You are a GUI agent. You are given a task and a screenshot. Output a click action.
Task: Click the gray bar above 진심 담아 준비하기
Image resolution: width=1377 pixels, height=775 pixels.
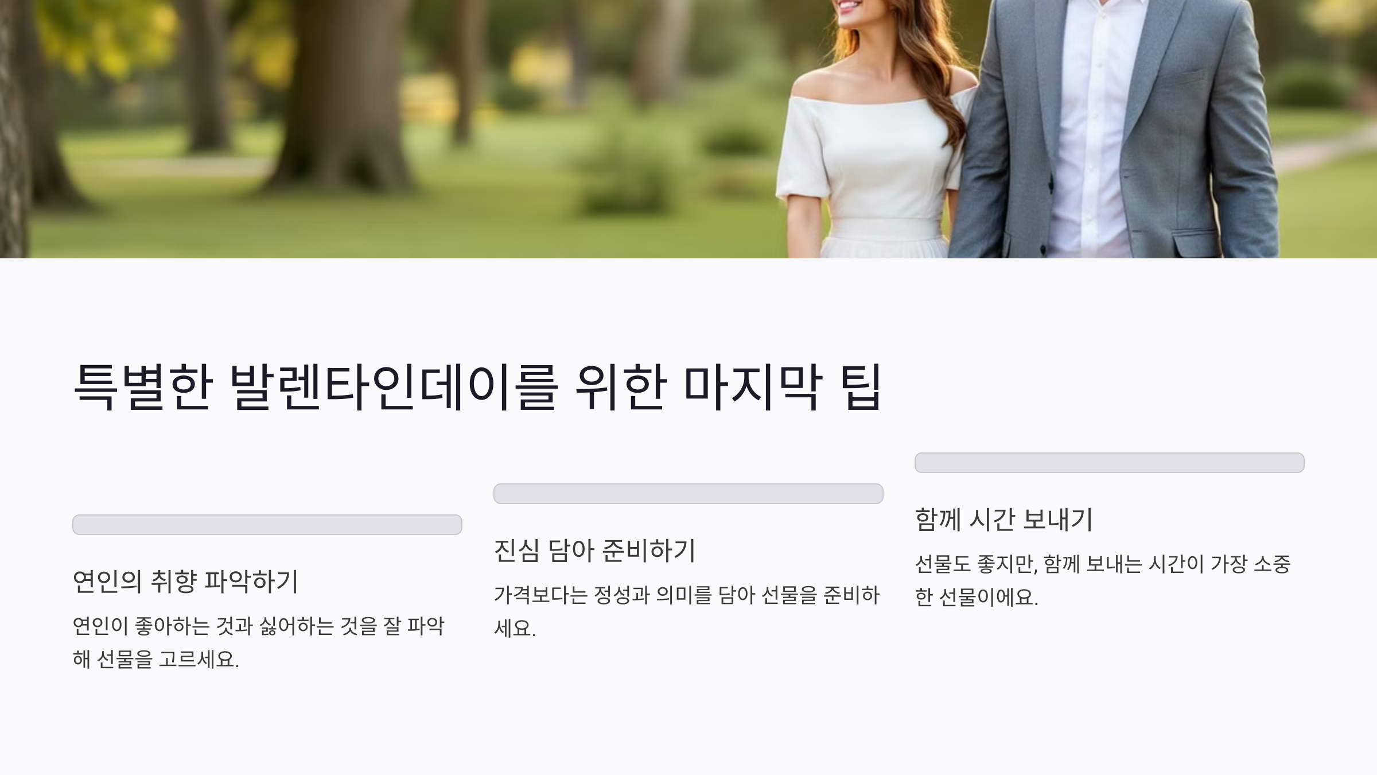click(688, 494)
